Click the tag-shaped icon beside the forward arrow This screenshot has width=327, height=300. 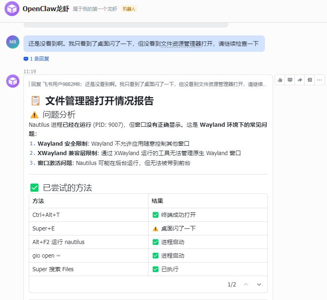coord(310,80)
